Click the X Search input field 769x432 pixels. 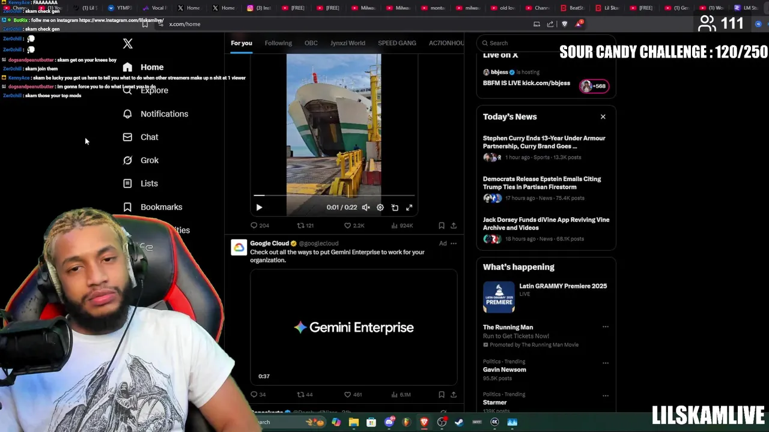tap(546, 43)
